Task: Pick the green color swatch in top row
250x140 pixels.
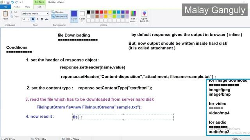Action: pos(114,12)
